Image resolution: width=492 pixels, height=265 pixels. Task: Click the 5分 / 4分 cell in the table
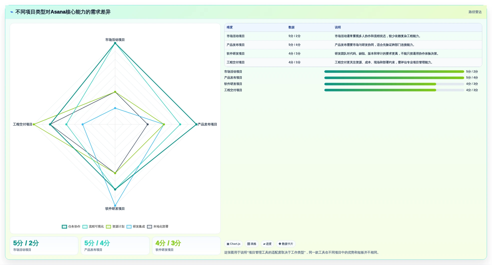295,45
